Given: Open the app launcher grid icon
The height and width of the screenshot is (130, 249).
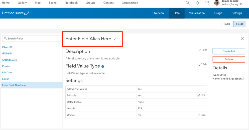Looking at the screenshot, I should click(x=207, y=3).
